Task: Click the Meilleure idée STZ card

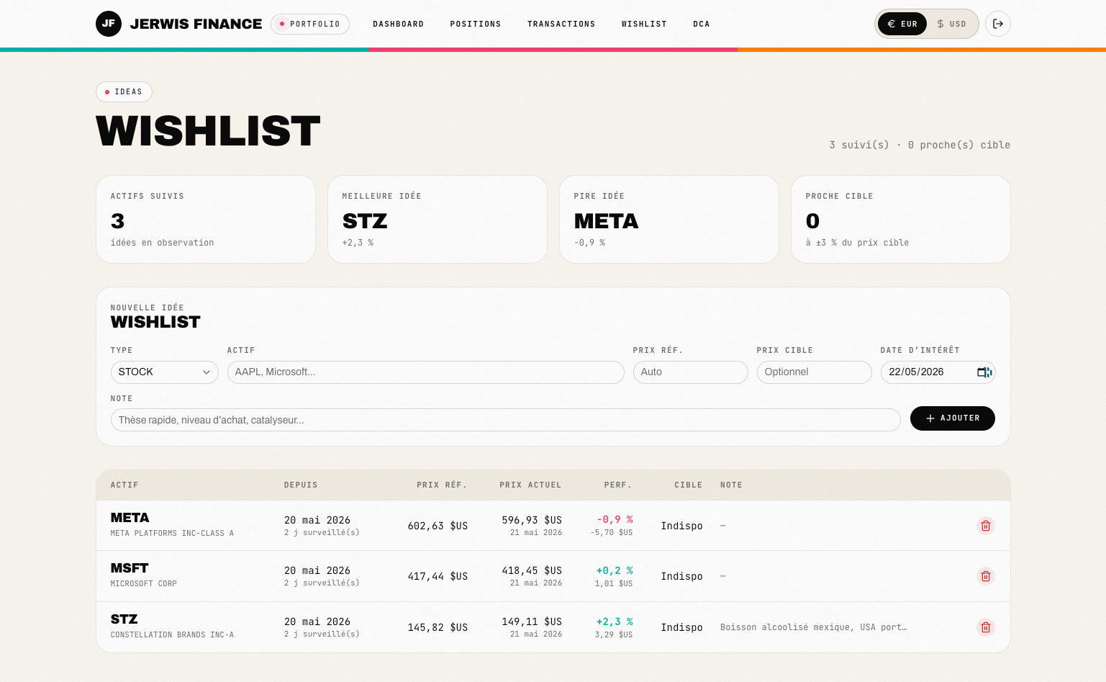Action: point(438,220)
